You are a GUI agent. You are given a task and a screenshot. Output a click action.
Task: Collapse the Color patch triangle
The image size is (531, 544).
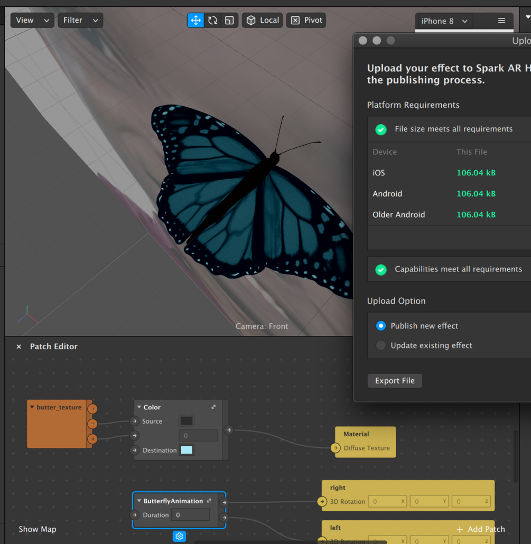click(x=139, y=407)
